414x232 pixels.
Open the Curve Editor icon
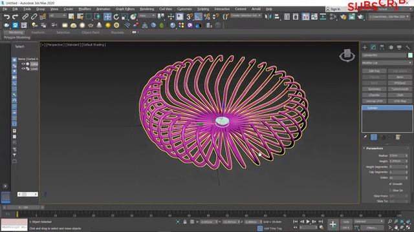tap(314, 17)
